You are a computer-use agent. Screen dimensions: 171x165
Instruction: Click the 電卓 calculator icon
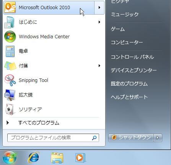10,51
